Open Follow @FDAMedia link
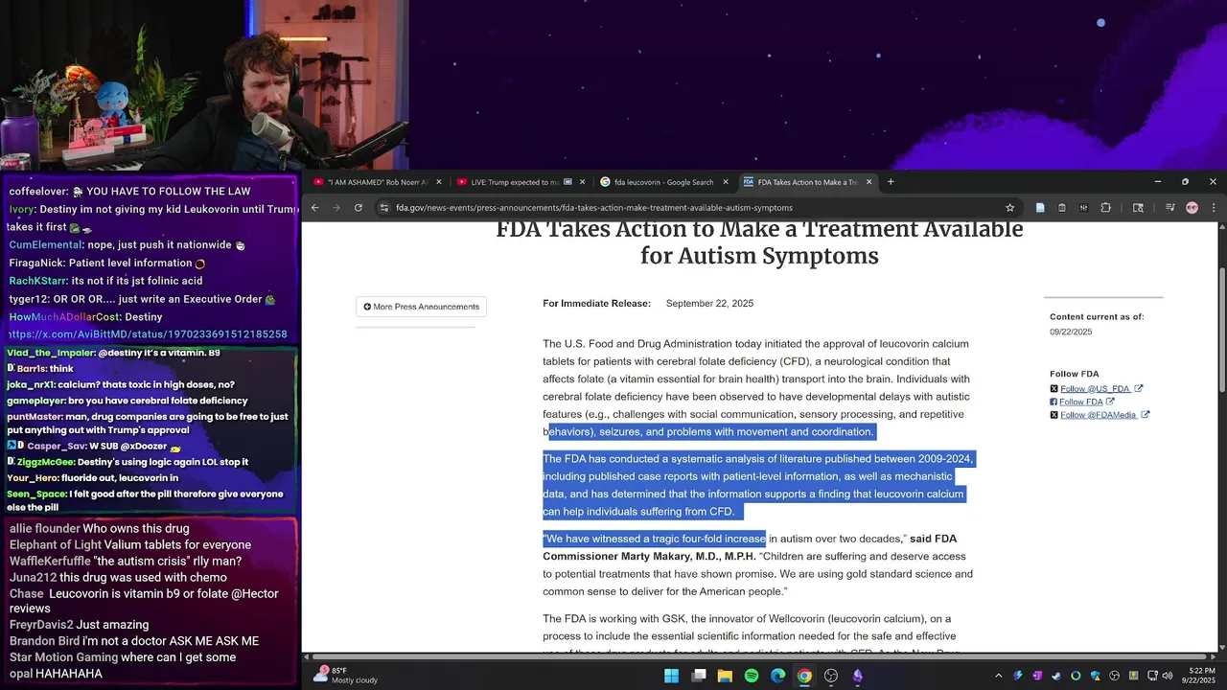This screenshot has width=1227, height=690. [x=1099, y=415]
